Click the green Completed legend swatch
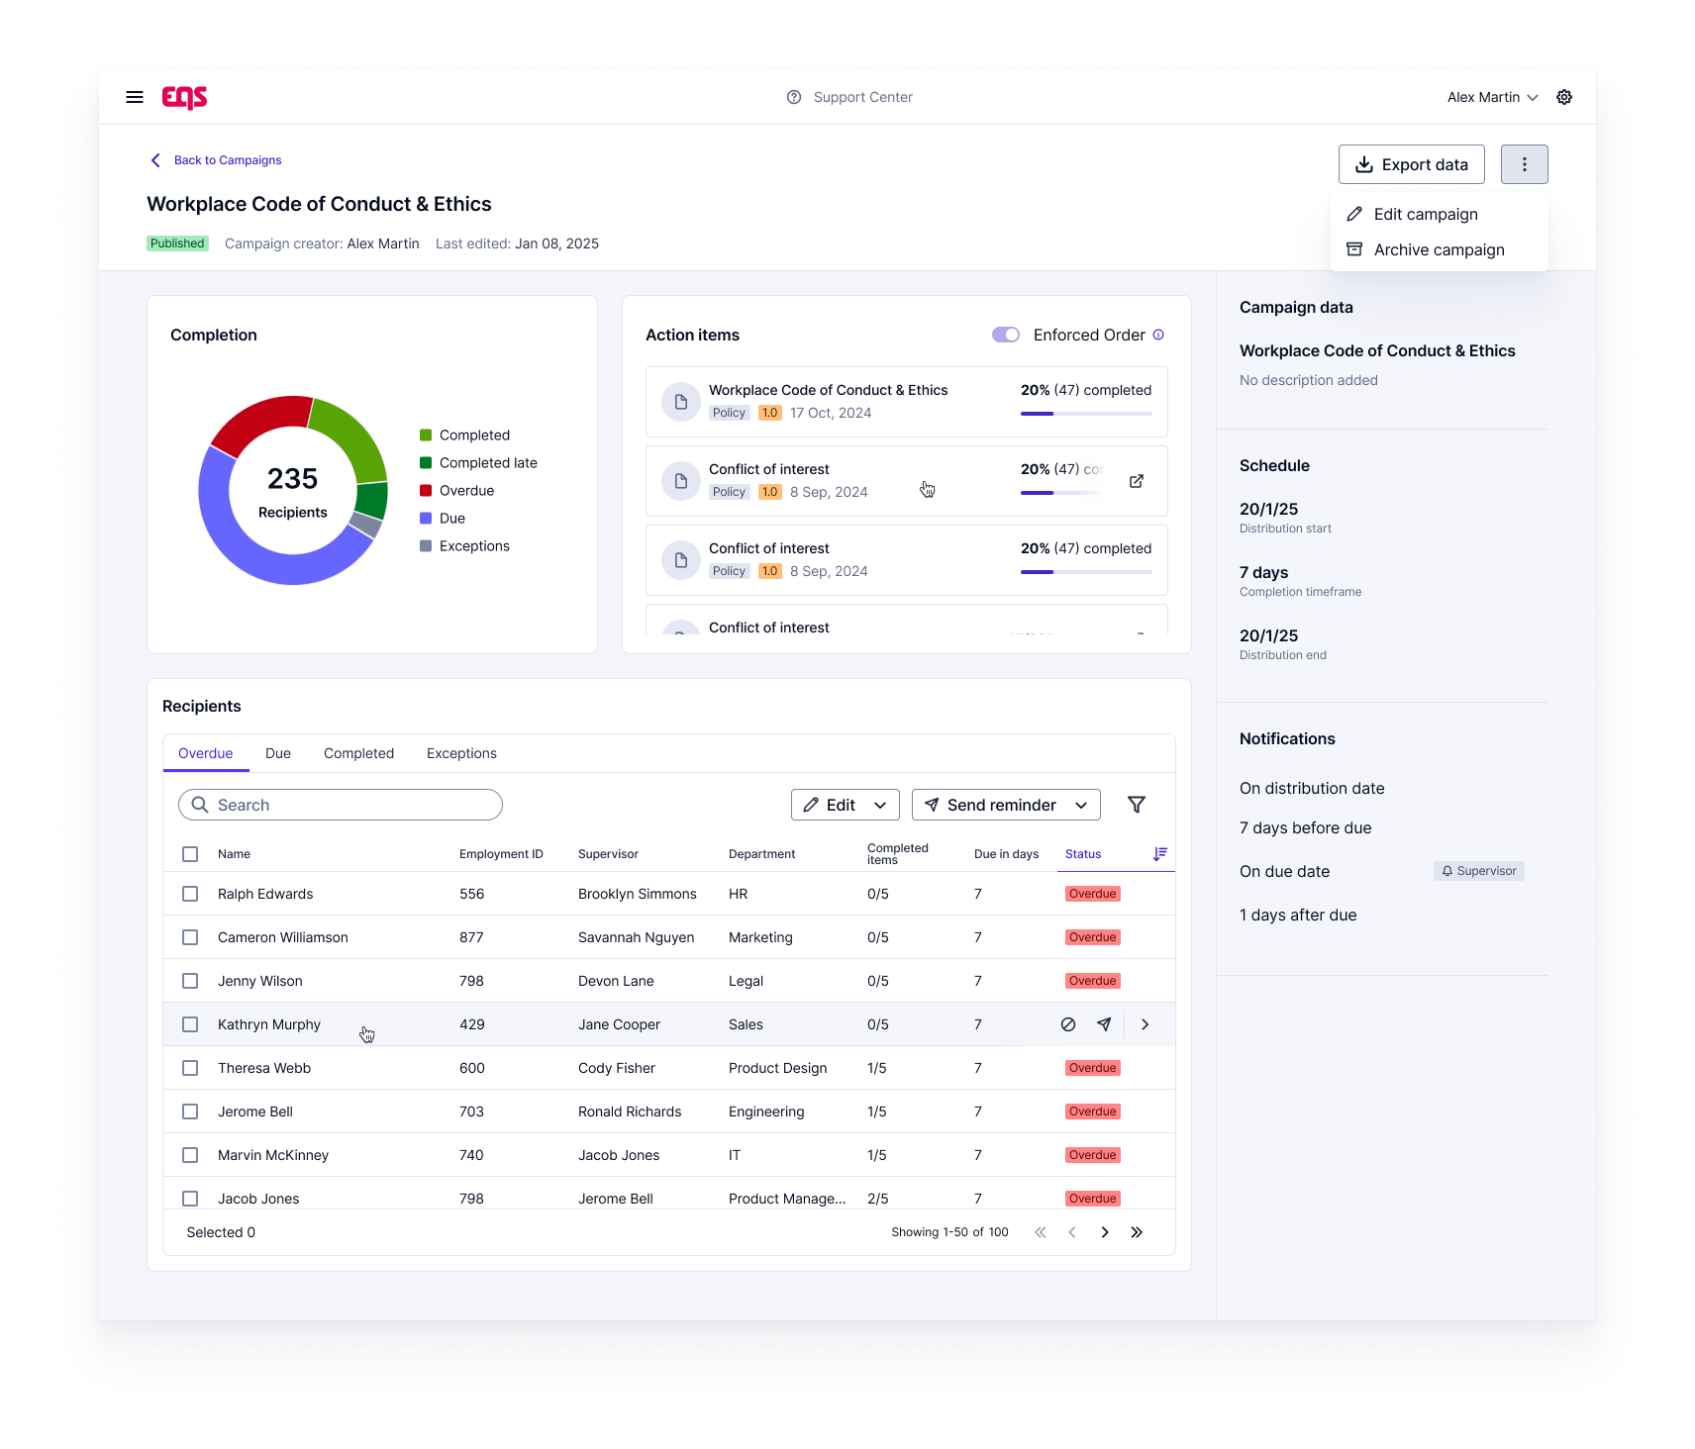1695x1449 pixels. tap(426, 435)
